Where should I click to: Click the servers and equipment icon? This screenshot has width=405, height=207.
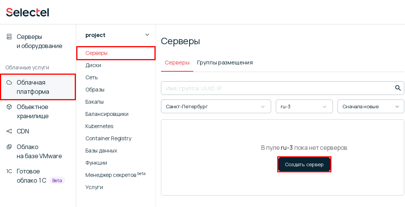click(9, 37)
